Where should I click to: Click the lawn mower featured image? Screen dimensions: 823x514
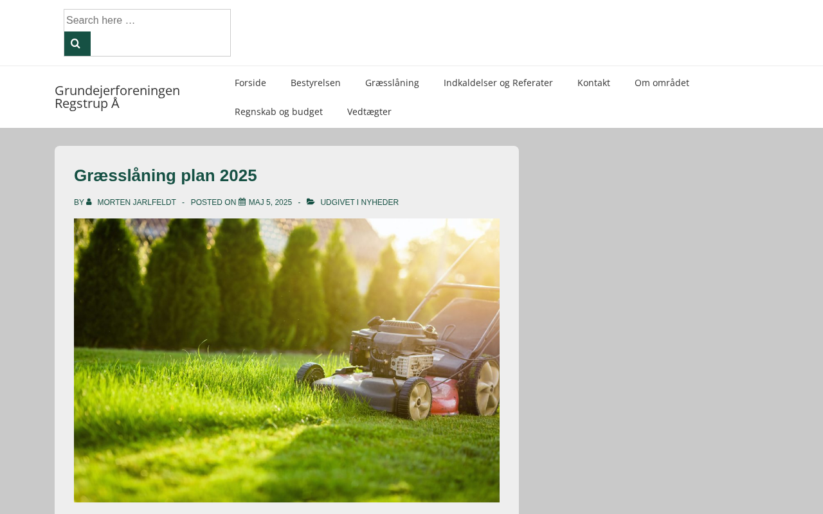point(287,360)
